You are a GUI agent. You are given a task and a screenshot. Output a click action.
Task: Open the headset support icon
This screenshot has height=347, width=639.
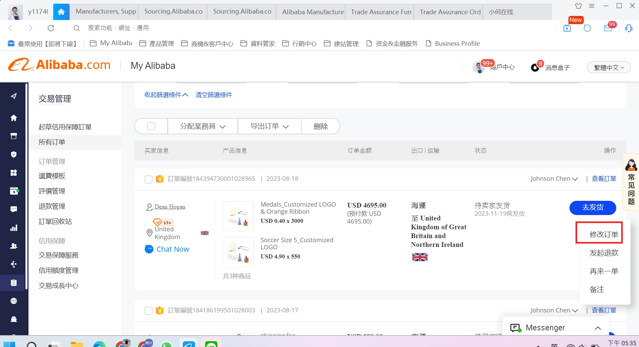[629, 28]
